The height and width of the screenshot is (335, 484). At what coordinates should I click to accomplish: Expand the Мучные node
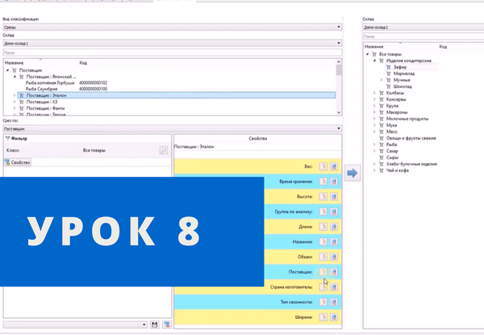click(382, 80)
